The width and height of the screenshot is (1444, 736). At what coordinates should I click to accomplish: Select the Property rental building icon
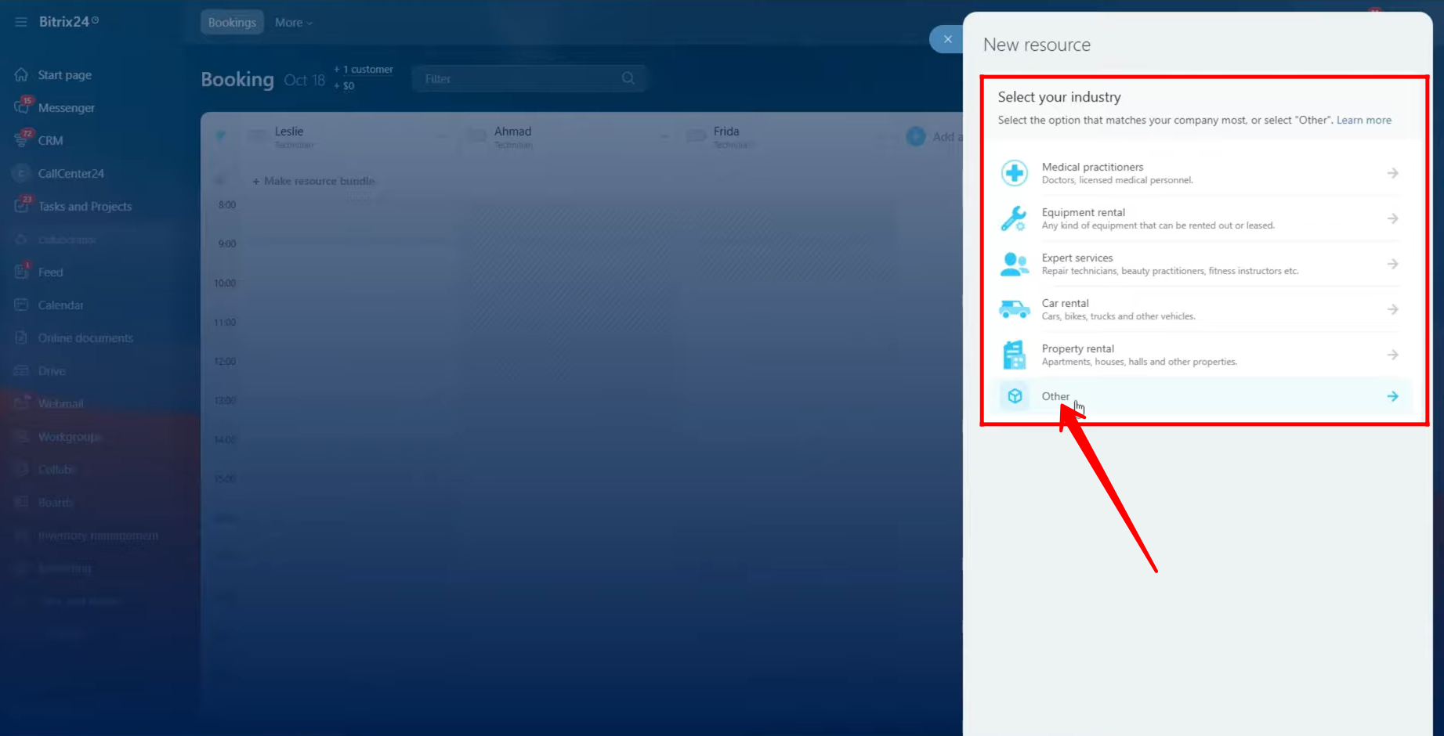pyautogui.click(x=1014, y=355)
